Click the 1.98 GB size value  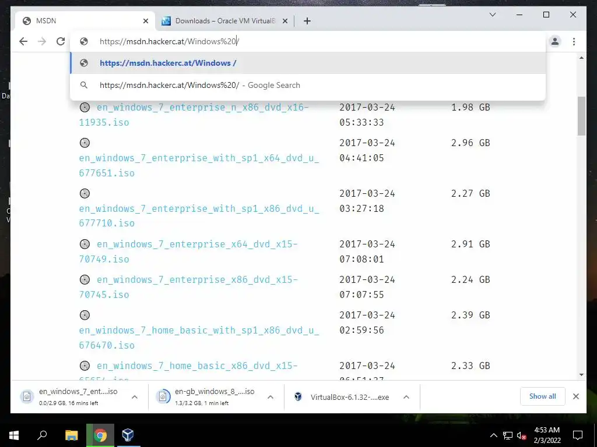pyautogui.click(x=470, y=107)
